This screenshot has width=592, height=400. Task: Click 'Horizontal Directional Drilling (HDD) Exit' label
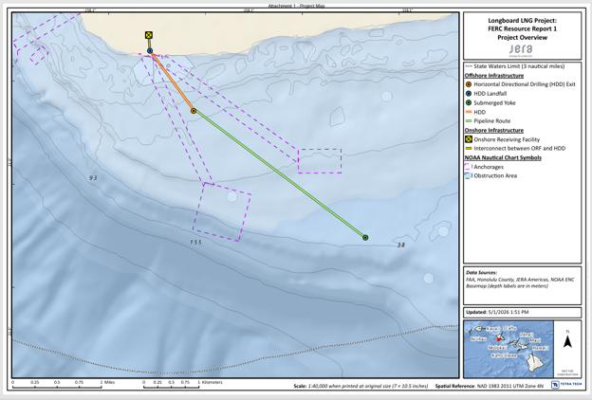coord(525,84)
